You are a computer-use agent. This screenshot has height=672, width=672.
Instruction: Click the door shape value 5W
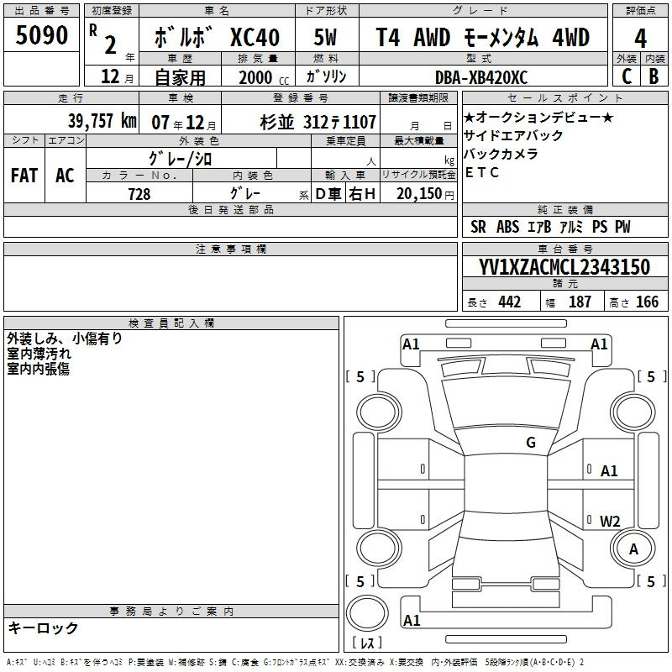(326, 37)
